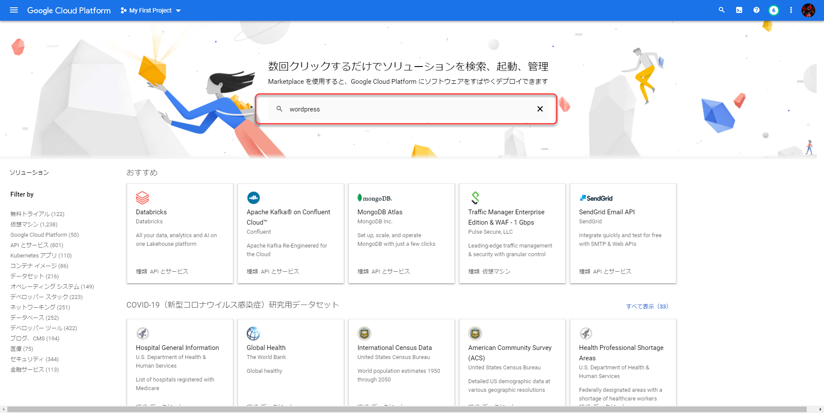Screen dimensions: 824x413
Task: Filter by Kubernetes アプリ (110)
Action: [x=41, y=255]
